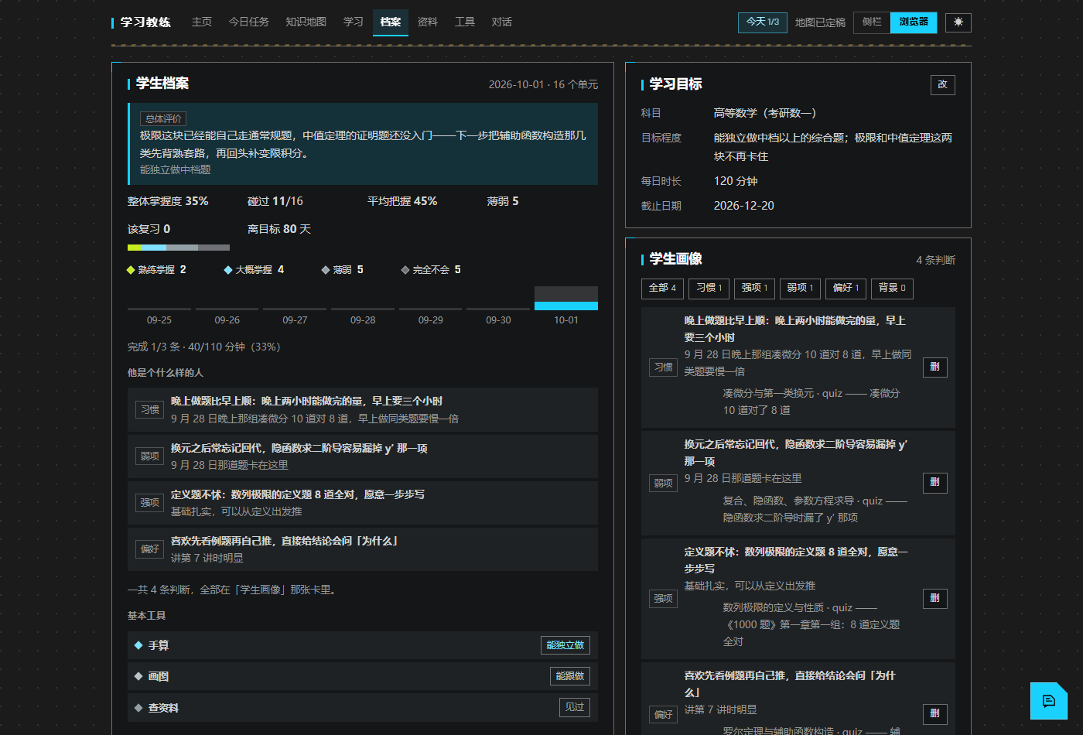Filter student portrait by 习惯 1
Image resolution: width=1083 pixels, height=735 pixels.
[x=709, y=289]
